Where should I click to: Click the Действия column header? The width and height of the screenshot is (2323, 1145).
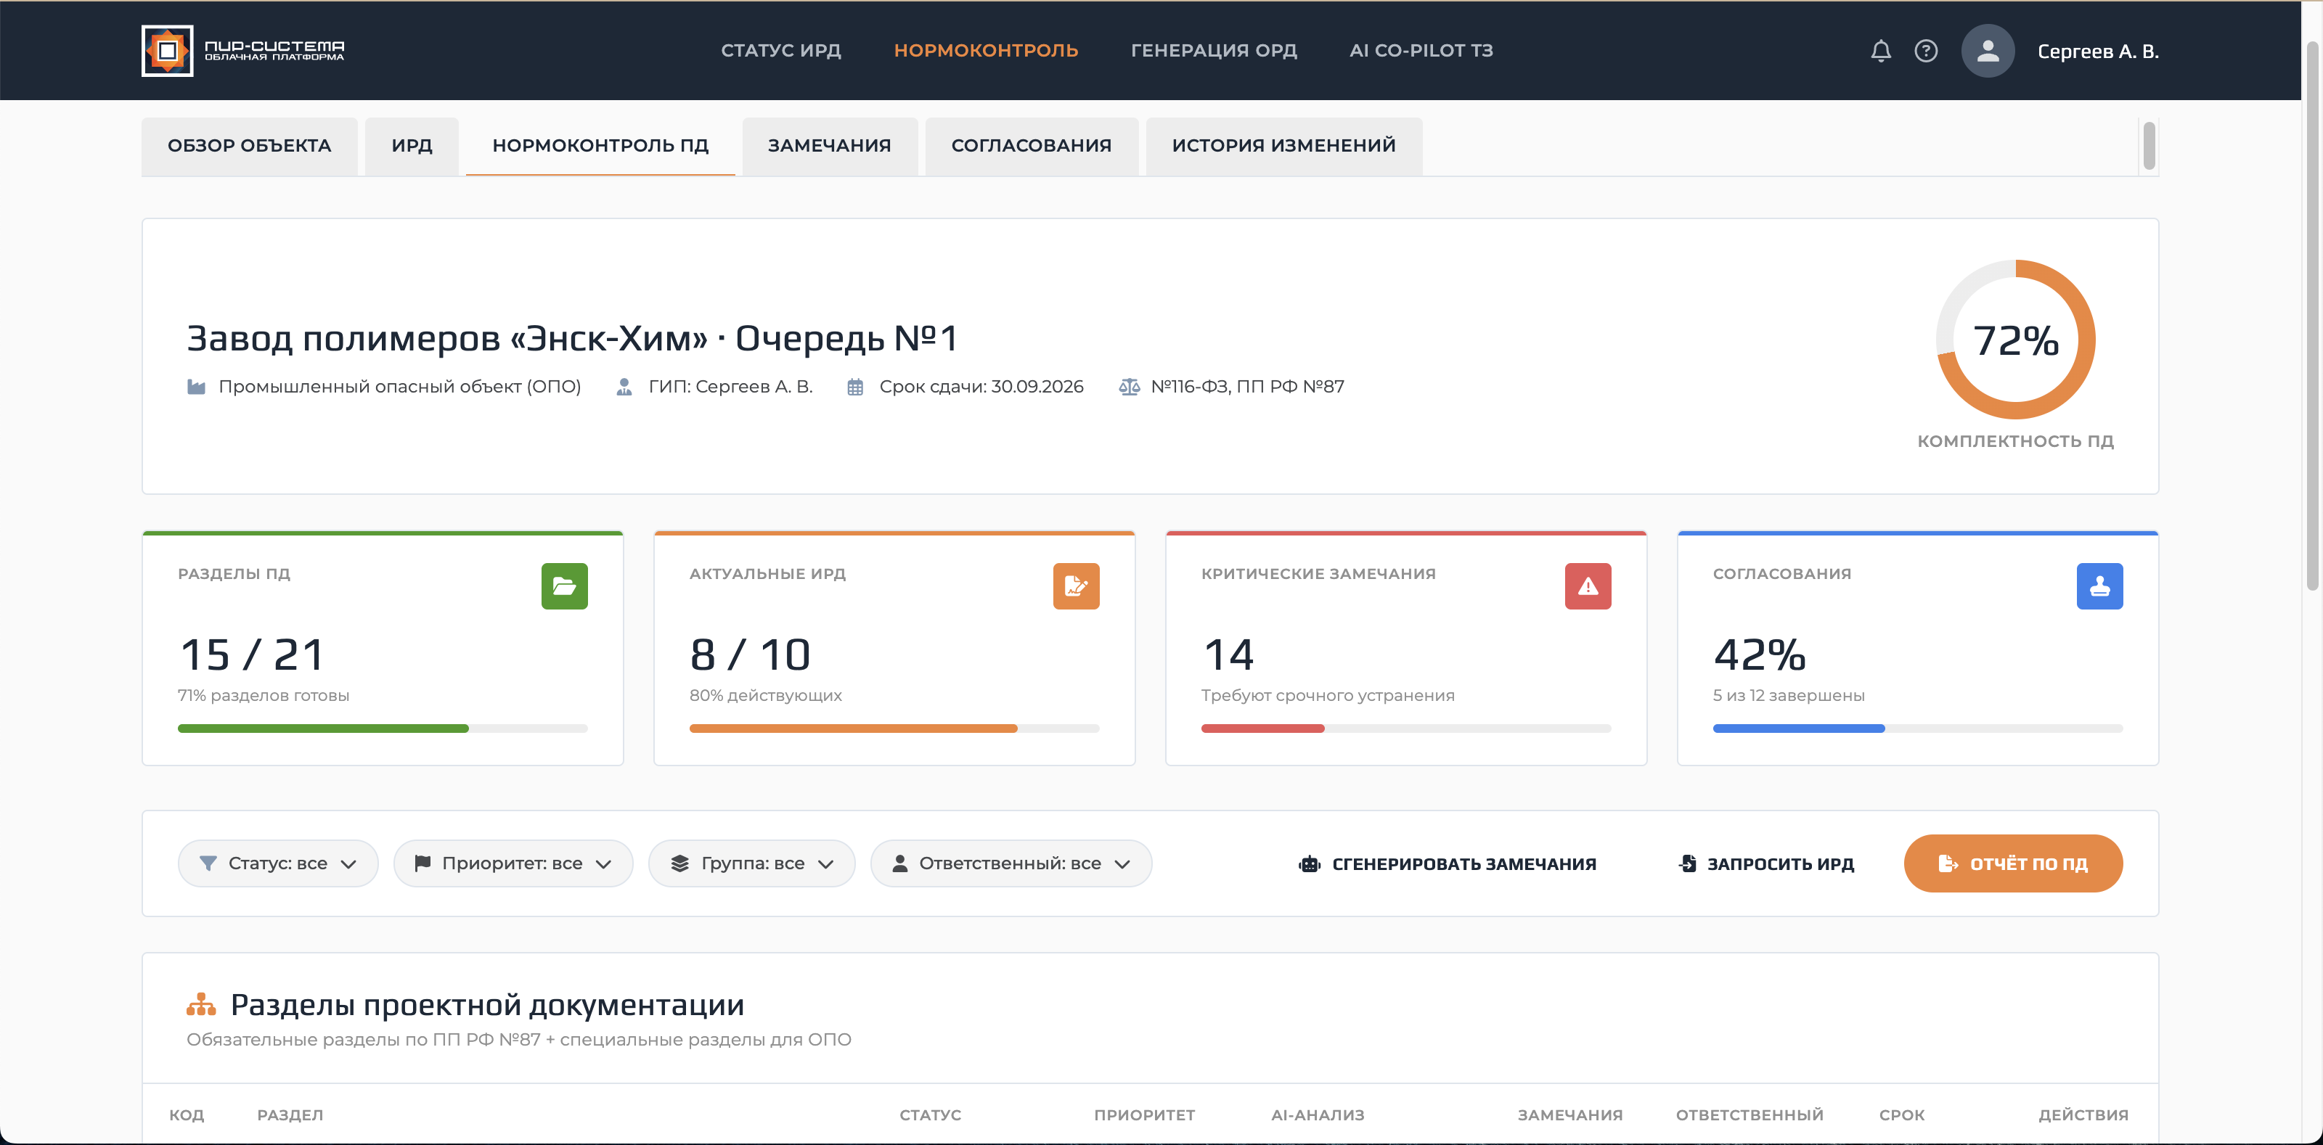2083,1115
